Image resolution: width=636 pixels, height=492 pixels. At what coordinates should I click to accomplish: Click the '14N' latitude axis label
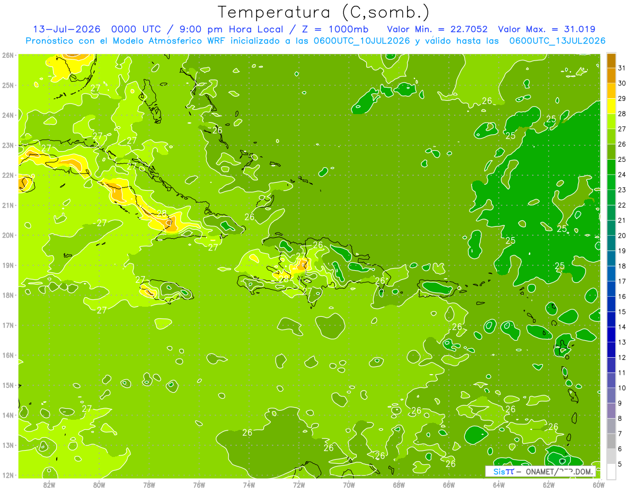tap(7, 415)
